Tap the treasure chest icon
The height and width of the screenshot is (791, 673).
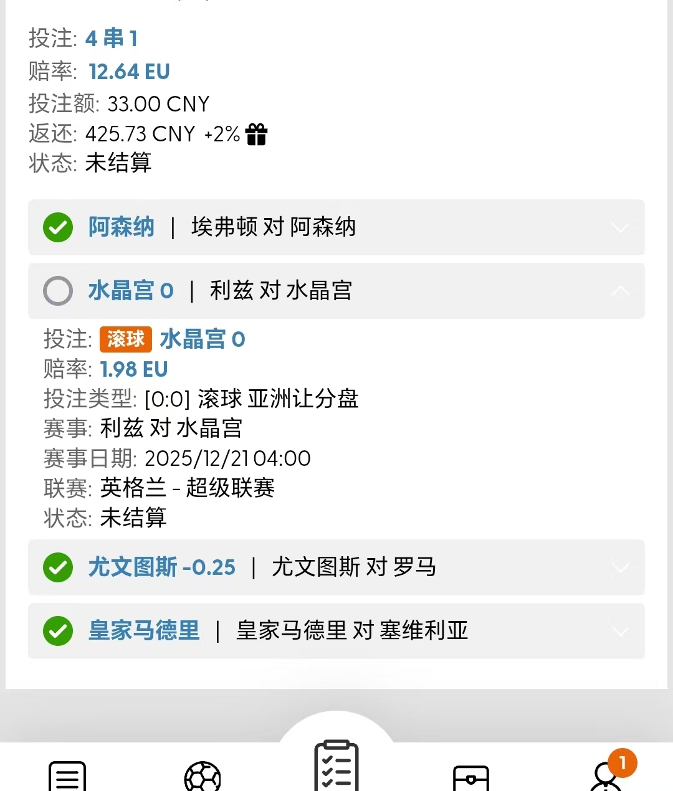coord(470,779)
